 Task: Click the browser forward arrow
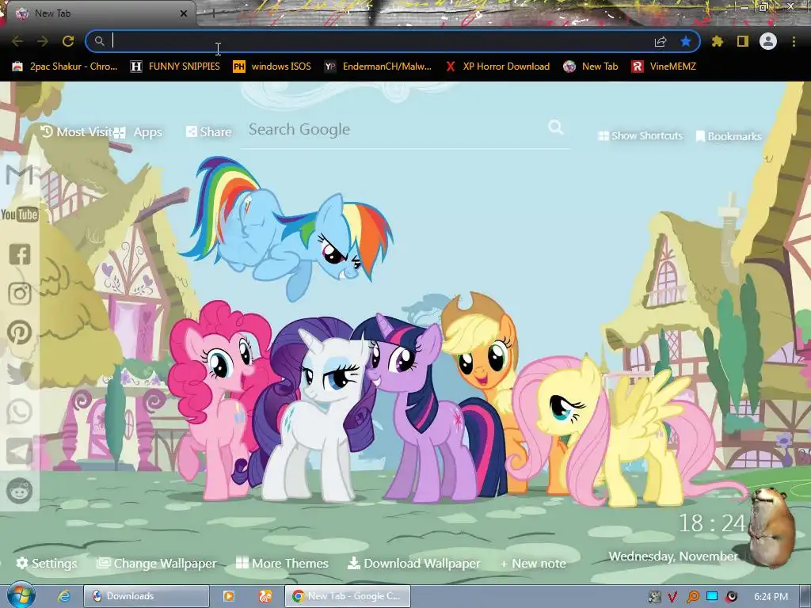pyautogui.click(x=43, y=41)
